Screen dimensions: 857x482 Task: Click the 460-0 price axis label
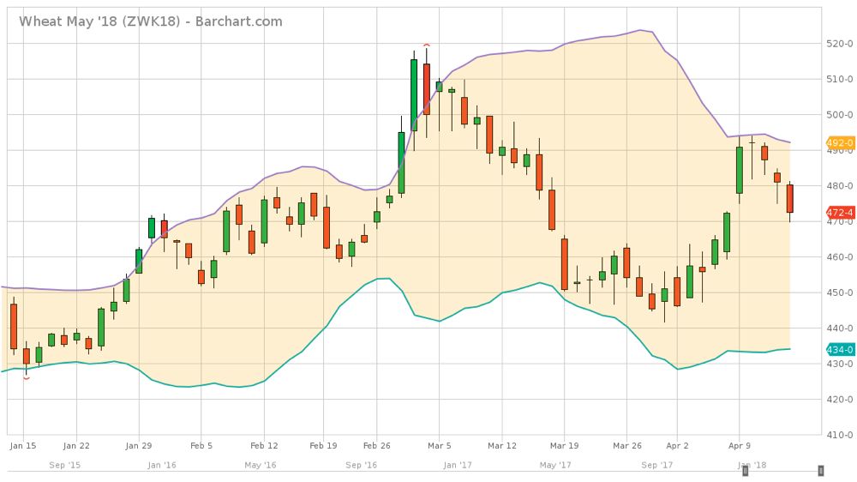[840, 257]
